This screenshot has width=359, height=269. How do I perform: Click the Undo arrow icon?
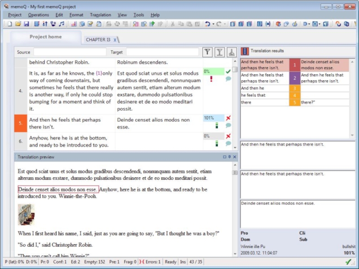pyautogui.click(x=207, y=24)
